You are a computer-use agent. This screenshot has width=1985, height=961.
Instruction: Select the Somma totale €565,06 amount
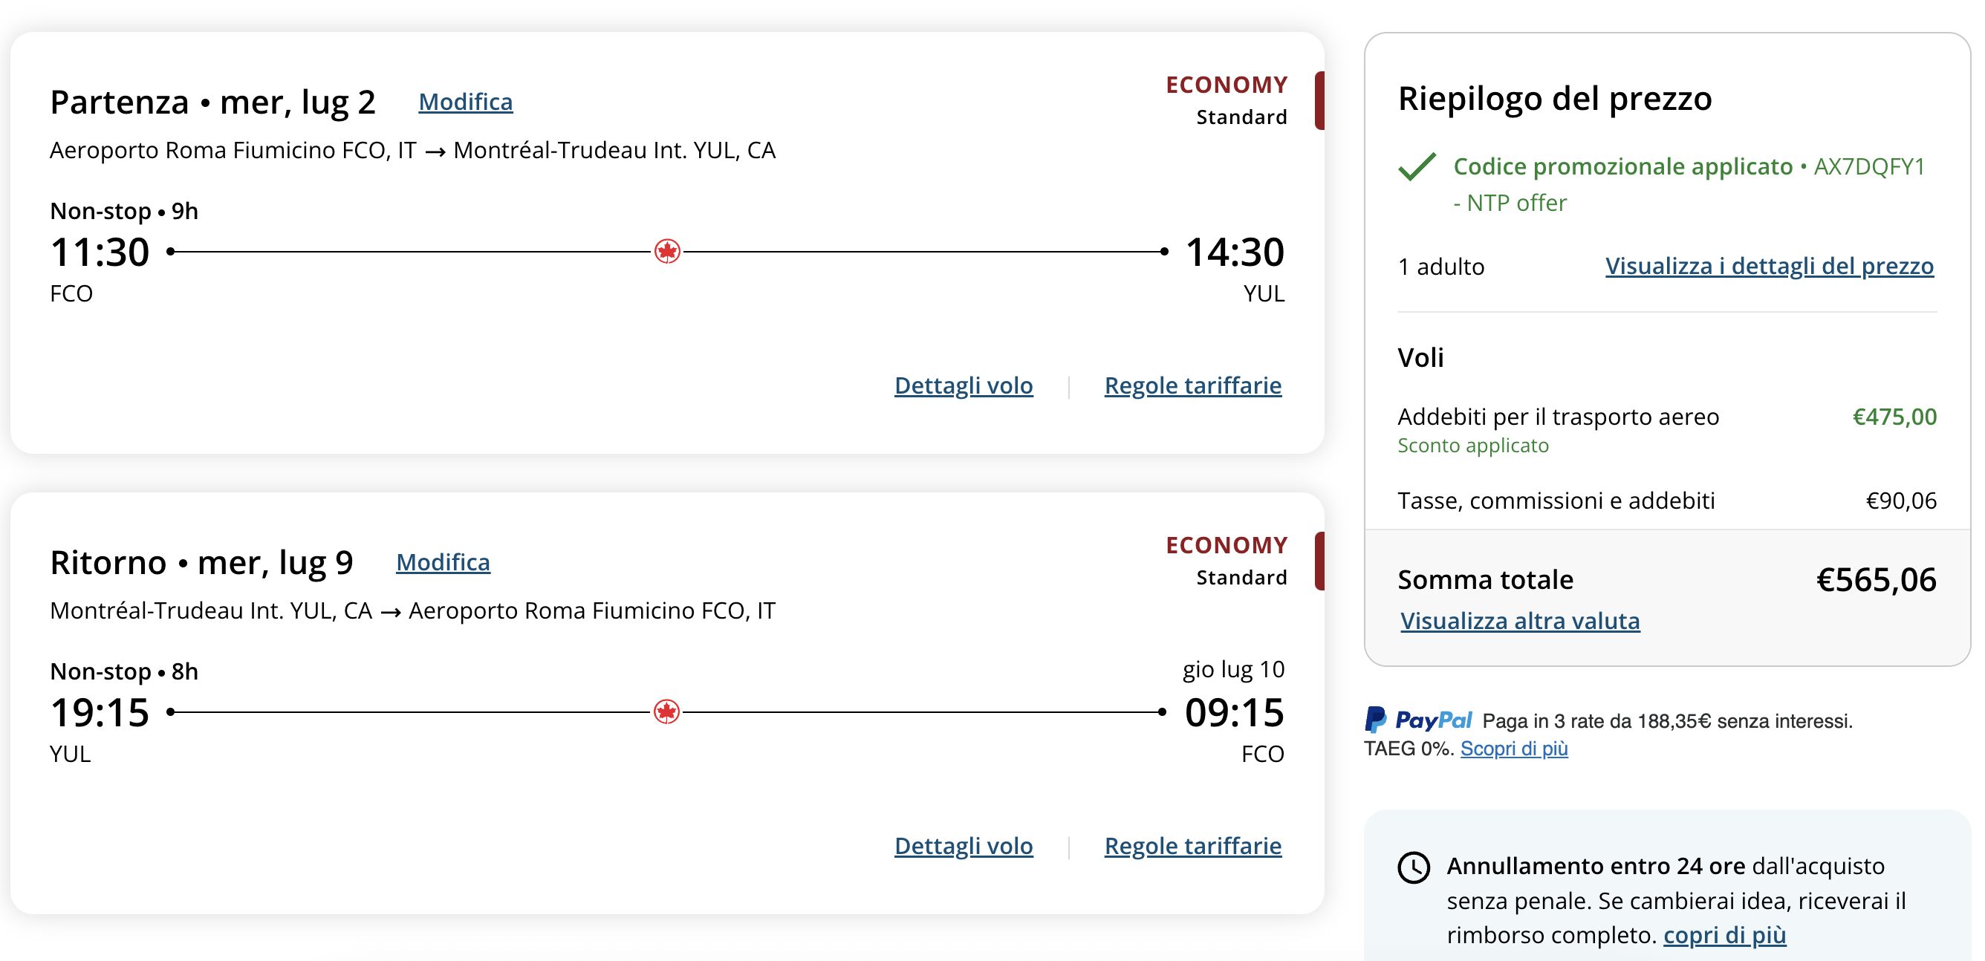pyautogui.click(x=1877, y=580)
